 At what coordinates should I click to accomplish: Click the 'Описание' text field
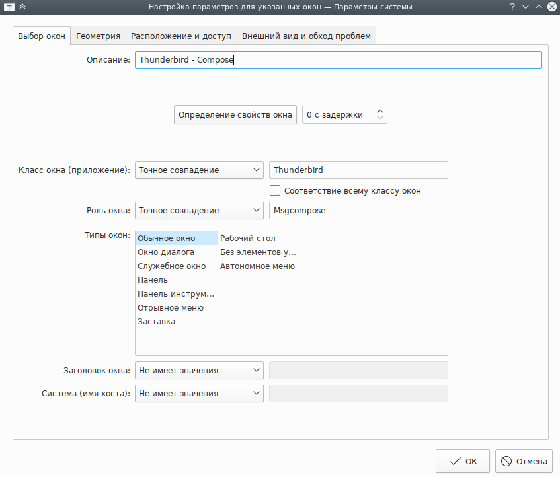pyautogui.click(x=338, y=60)
